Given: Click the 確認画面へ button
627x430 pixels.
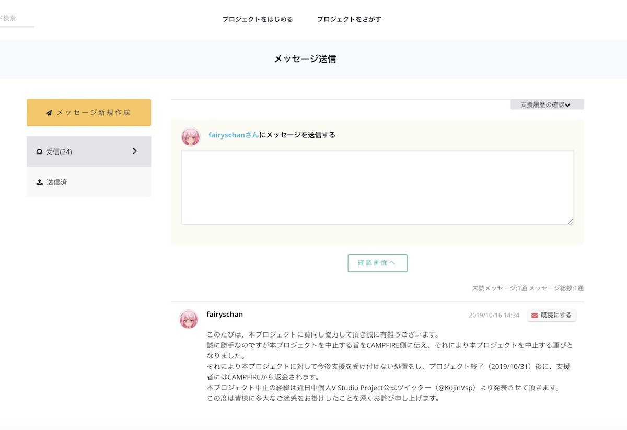Looking at the screenshot, I should (x=377, y=263).
